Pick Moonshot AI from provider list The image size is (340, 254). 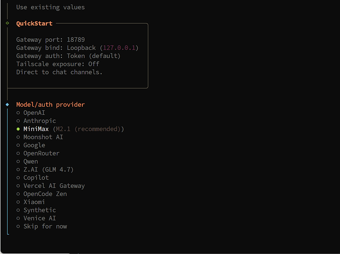(40, 137)
